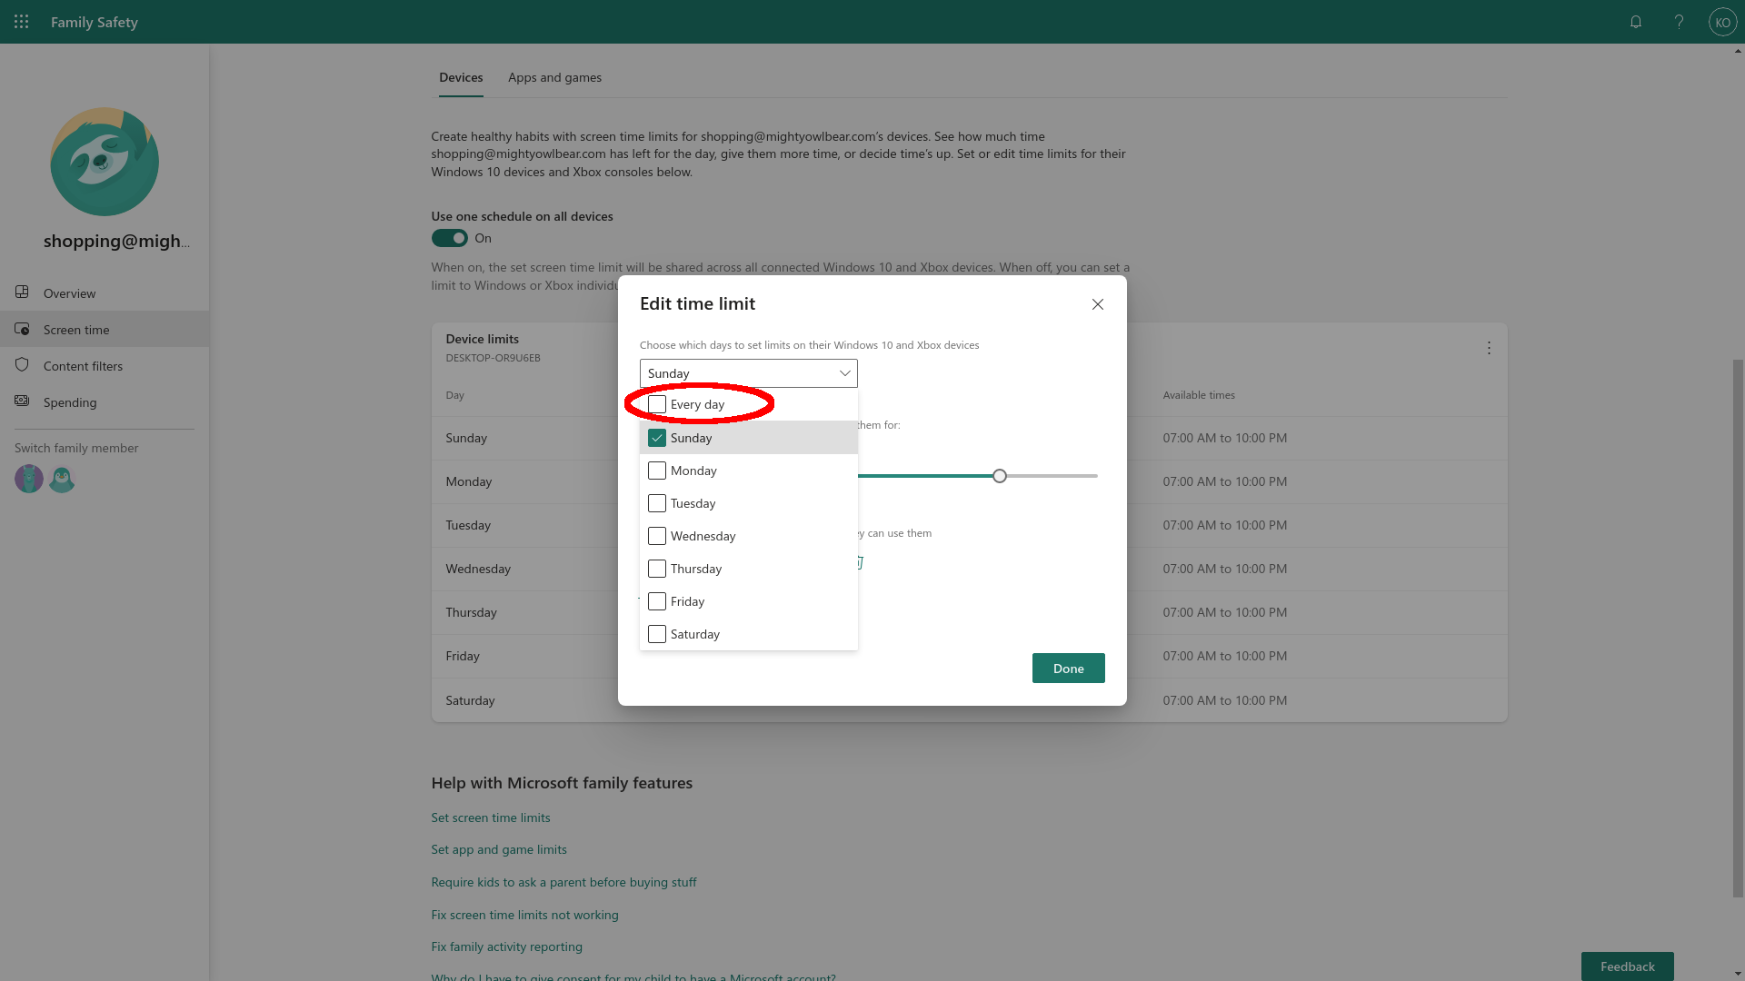Uncheck the Sunday checkbox
The image size is (1745, 981).
click(657, 438)
